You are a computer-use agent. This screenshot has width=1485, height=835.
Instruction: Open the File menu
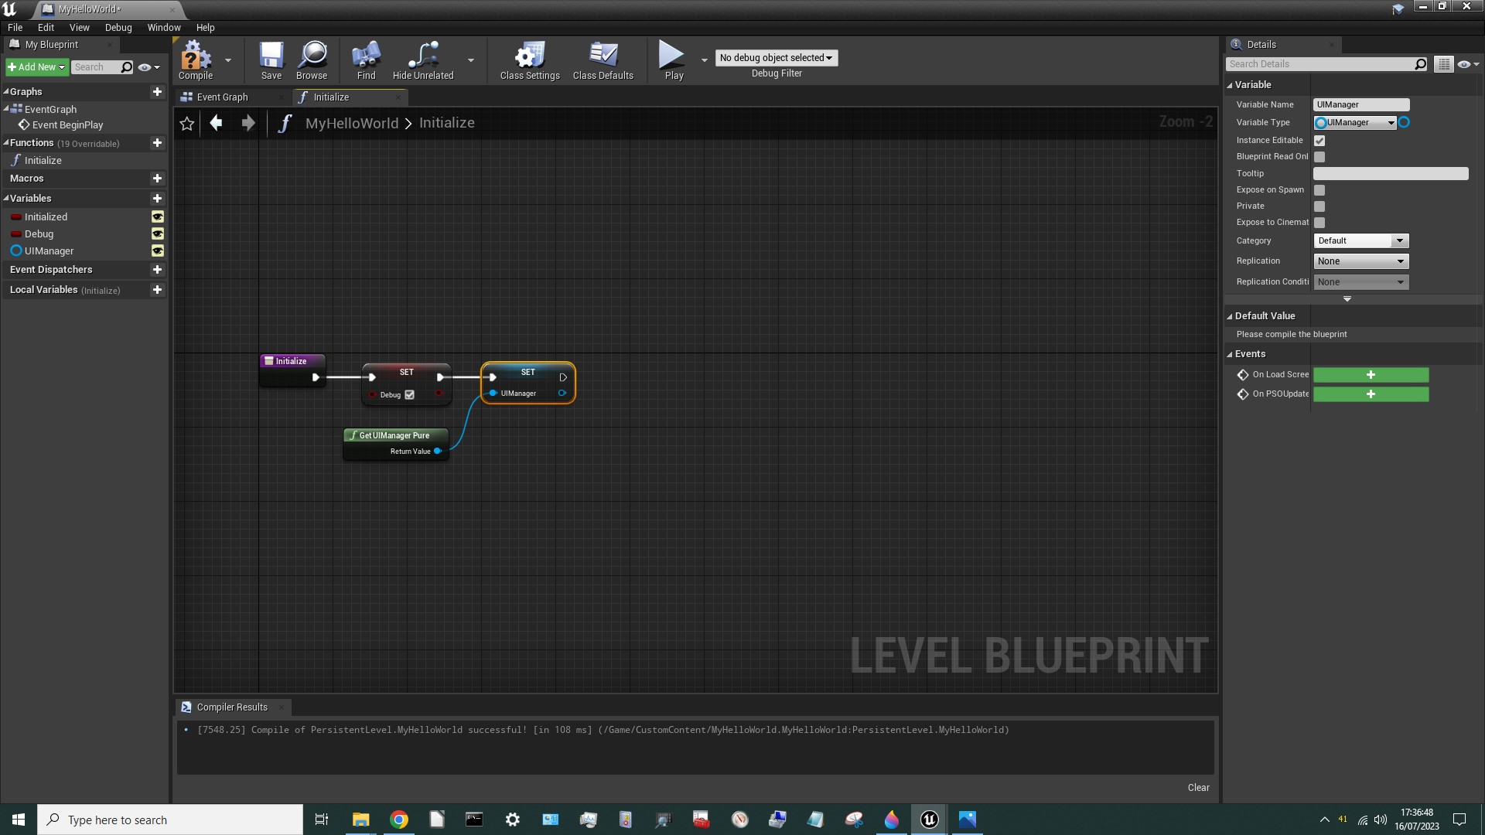point(15,28)
